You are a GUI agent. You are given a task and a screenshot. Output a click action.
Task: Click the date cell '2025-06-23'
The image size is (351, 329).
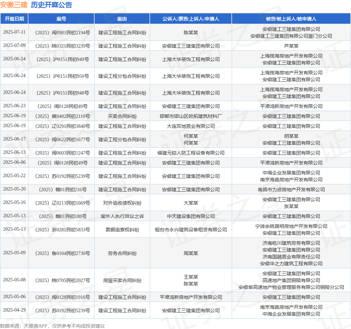[x=14, y=106]
